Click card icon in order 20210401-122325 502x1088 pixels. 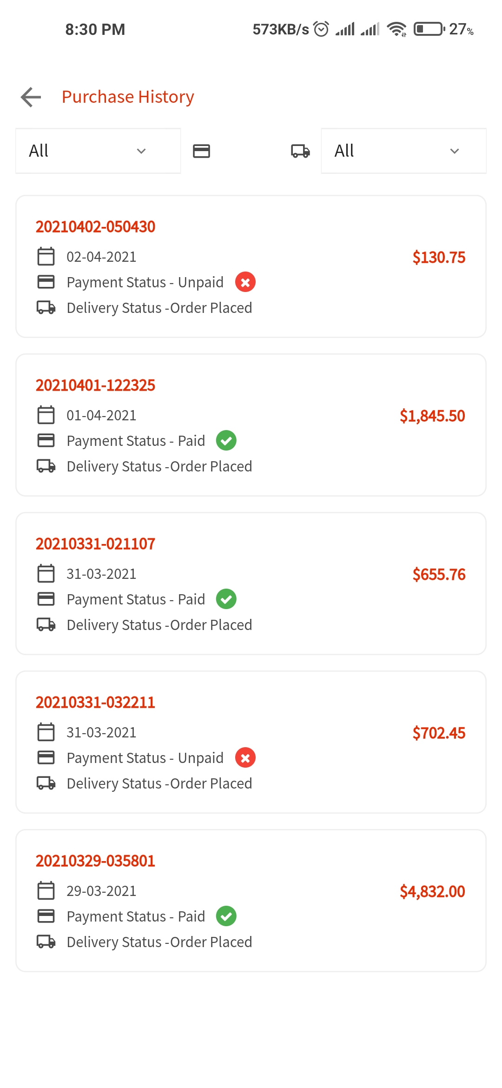[x=46, y=440]
